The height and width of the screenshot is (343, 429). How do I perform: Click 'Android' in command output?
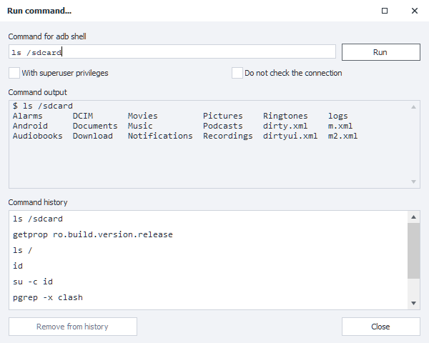[x=30, y=126]
